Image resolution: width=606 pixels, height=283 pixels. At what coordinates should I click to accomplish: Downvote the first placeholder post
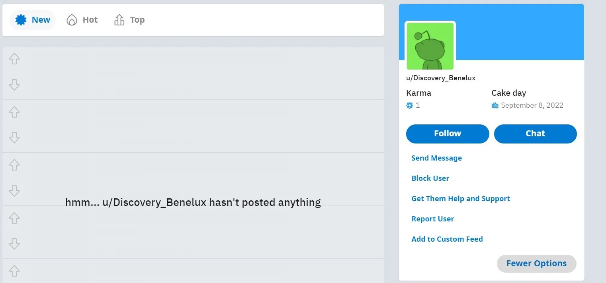pos(14,85)
